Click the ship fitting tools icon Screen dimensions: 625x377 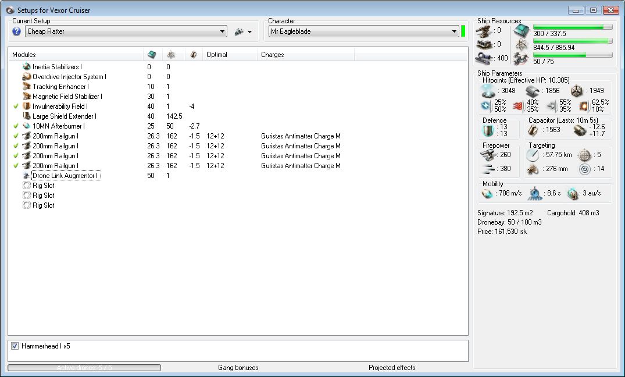pos(239,31)
